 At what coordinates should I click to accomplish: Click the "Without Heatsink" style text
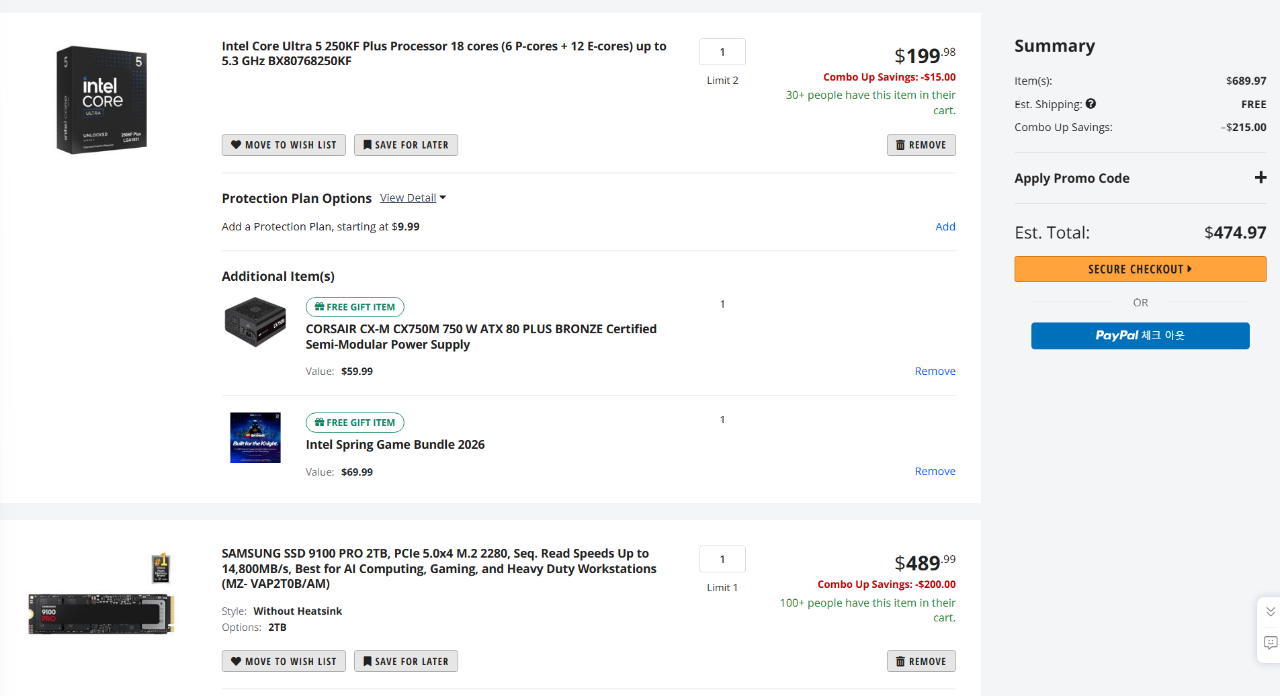tap(298, 611)
